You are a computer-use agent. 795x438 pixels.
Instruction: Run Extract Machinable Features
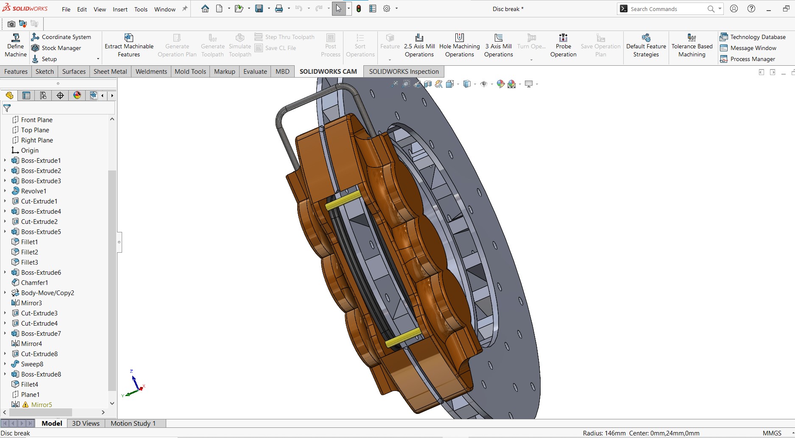coord(129,45)
